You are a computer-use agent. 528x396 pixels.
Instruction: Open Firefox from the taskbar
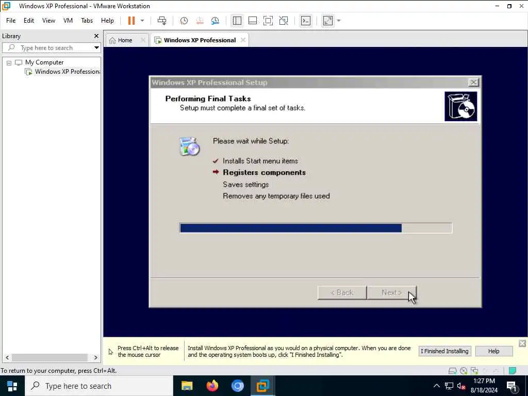212,386
